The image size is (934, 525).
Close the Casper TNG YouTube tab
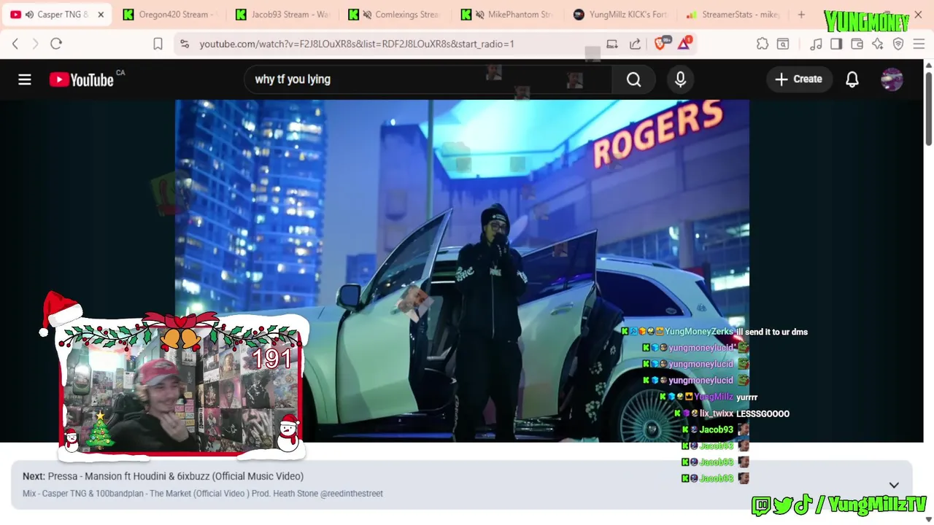(x=101, y=15)
